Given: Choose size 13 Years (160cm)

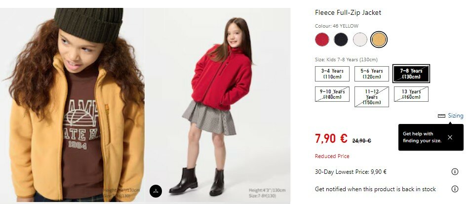Looking at the screenshot, I should (x=411, y=94).
